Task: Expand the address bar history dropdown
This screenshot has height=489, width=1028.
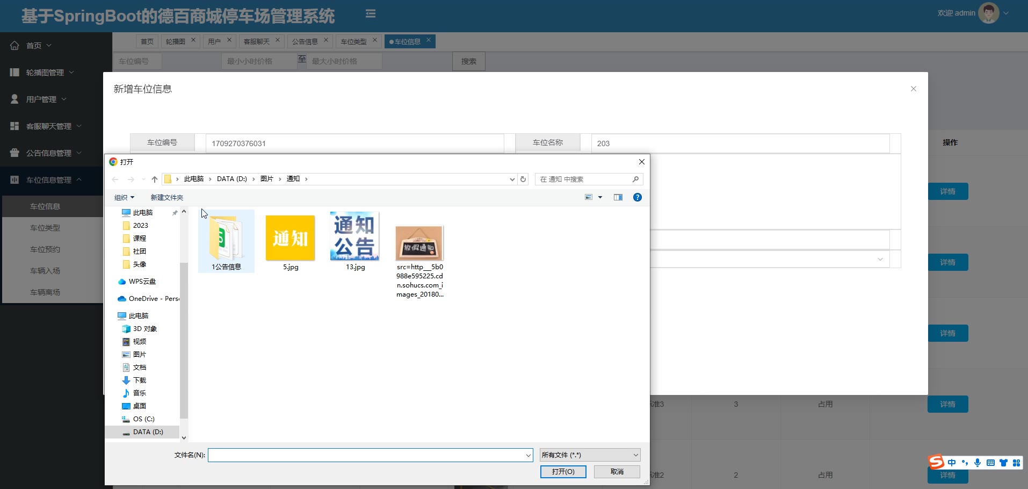Action: pyautogui.click(x=512, y=179)
